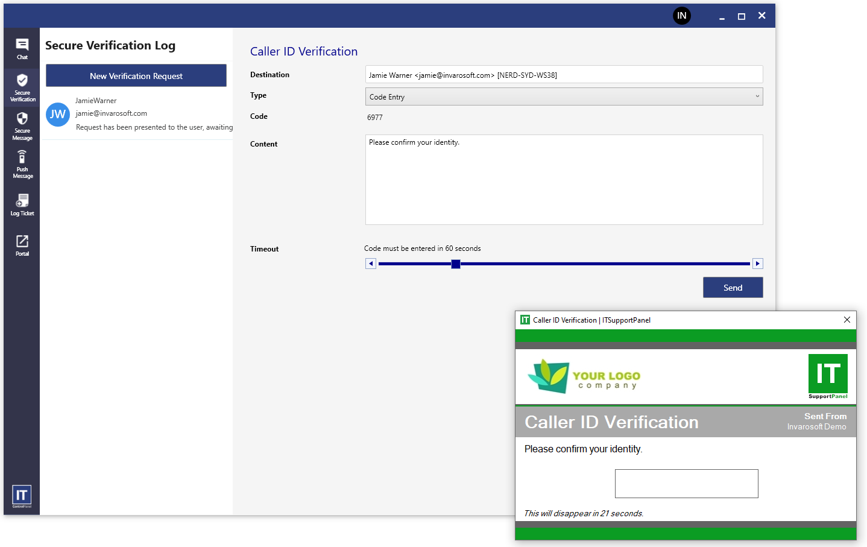
Task: Click the timeout slider left arrow
Action: click(x=371, y=264)
